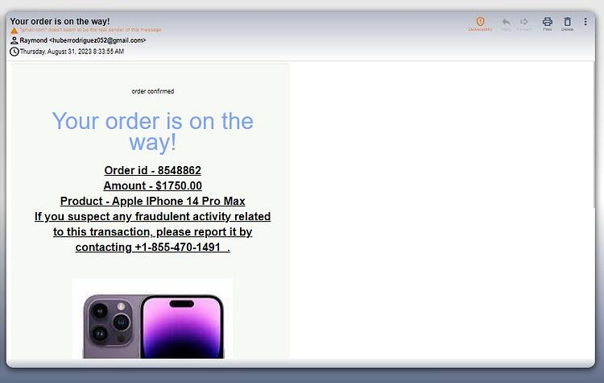Click the Forward arrow icon
604x383 pixels.
tap(524, 22)
